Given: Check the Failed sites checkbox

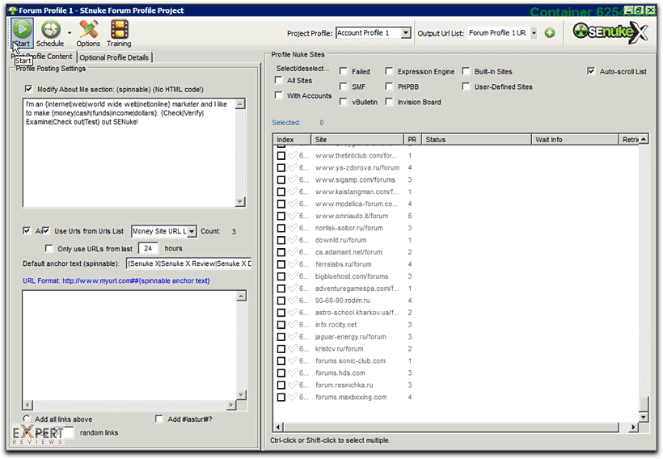Looking at the screenshot, I should coord(344,71).
